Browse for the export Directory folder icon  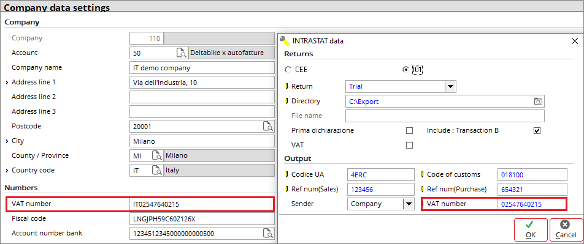538,101
